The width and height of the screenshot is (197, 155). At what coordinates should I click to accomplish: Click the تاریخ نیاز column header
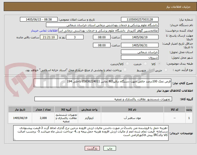tap(20, 109)
